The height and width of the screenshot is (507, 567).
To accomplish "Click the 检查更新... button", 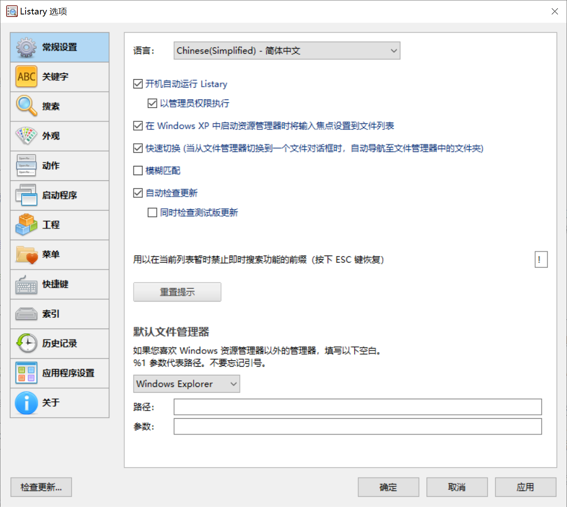I will (41, 487).
